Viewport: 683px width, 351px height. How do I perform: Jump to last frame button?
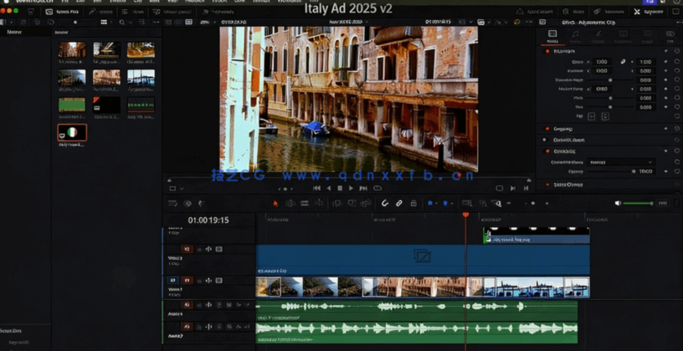point(363,188)
